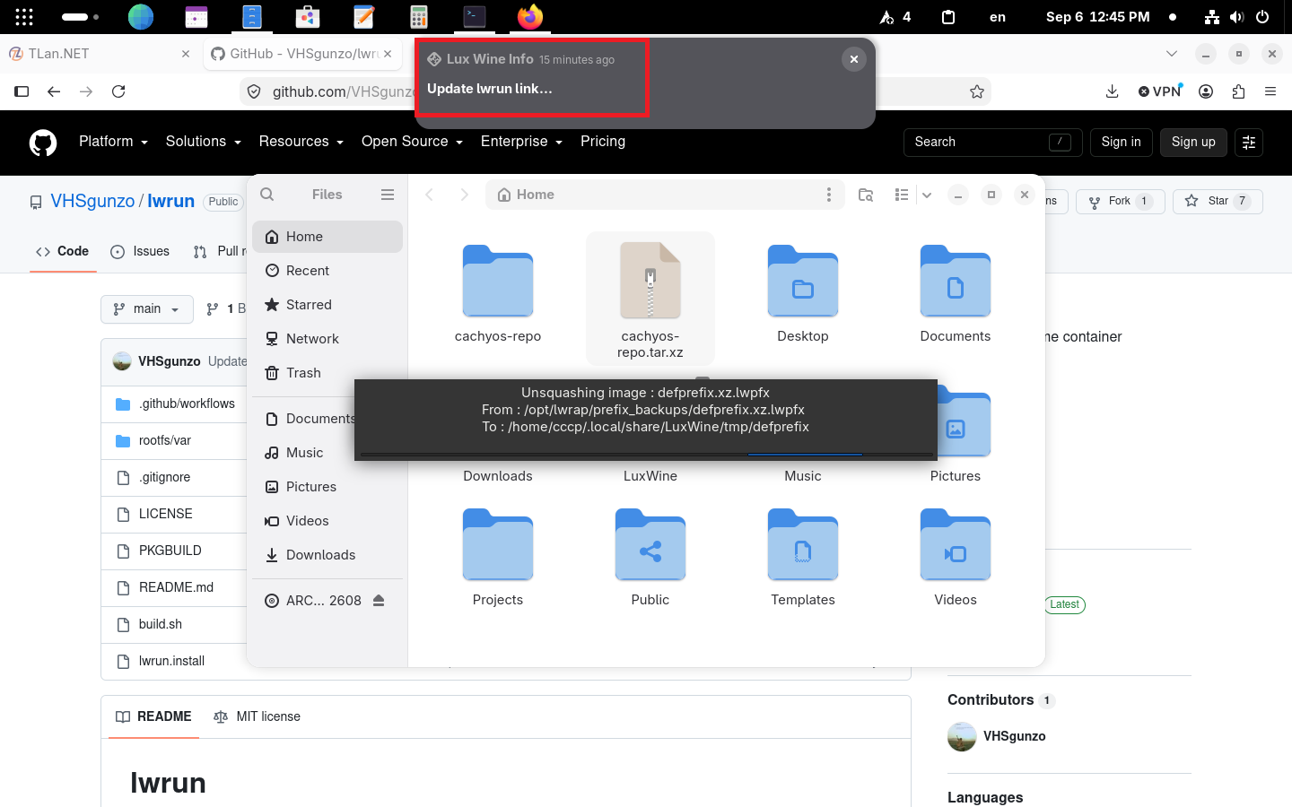Open the .github/workflows folder
Image resolution: width=1292 pixels, height=807 pixels.
(187, 403)
